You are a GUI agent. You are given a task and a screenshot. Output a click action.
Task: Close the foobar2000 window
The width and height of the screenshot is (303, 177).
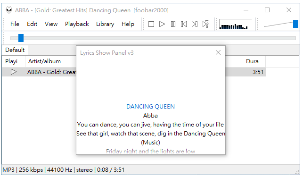point(289,10)
